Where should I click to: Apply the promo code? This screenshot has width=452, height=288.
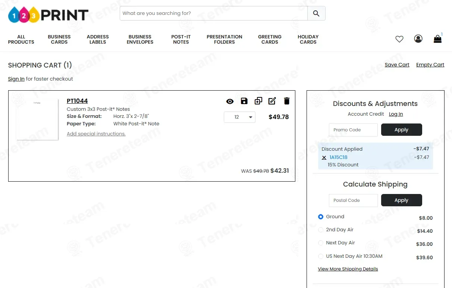[x=401, y=130]
